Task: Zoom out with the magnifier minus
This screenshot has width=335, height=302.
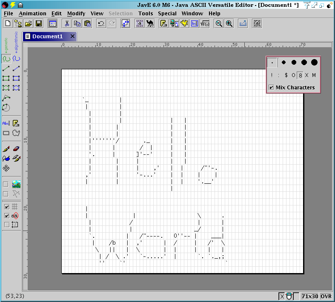Action: click(219, 23)
